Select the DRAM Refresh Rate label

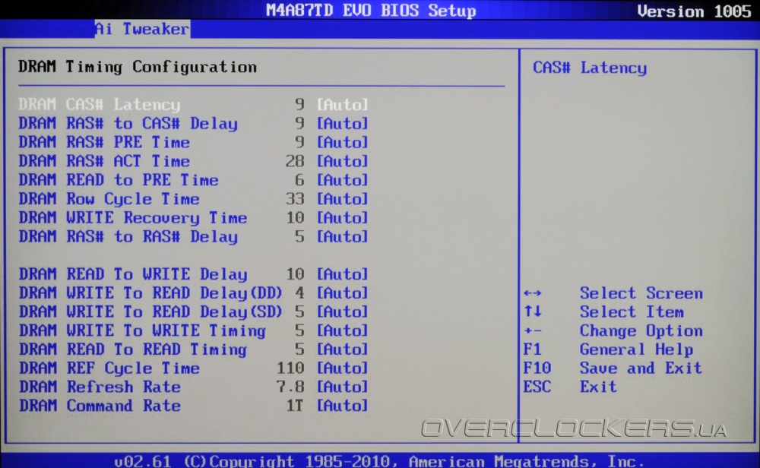[100, 387]
